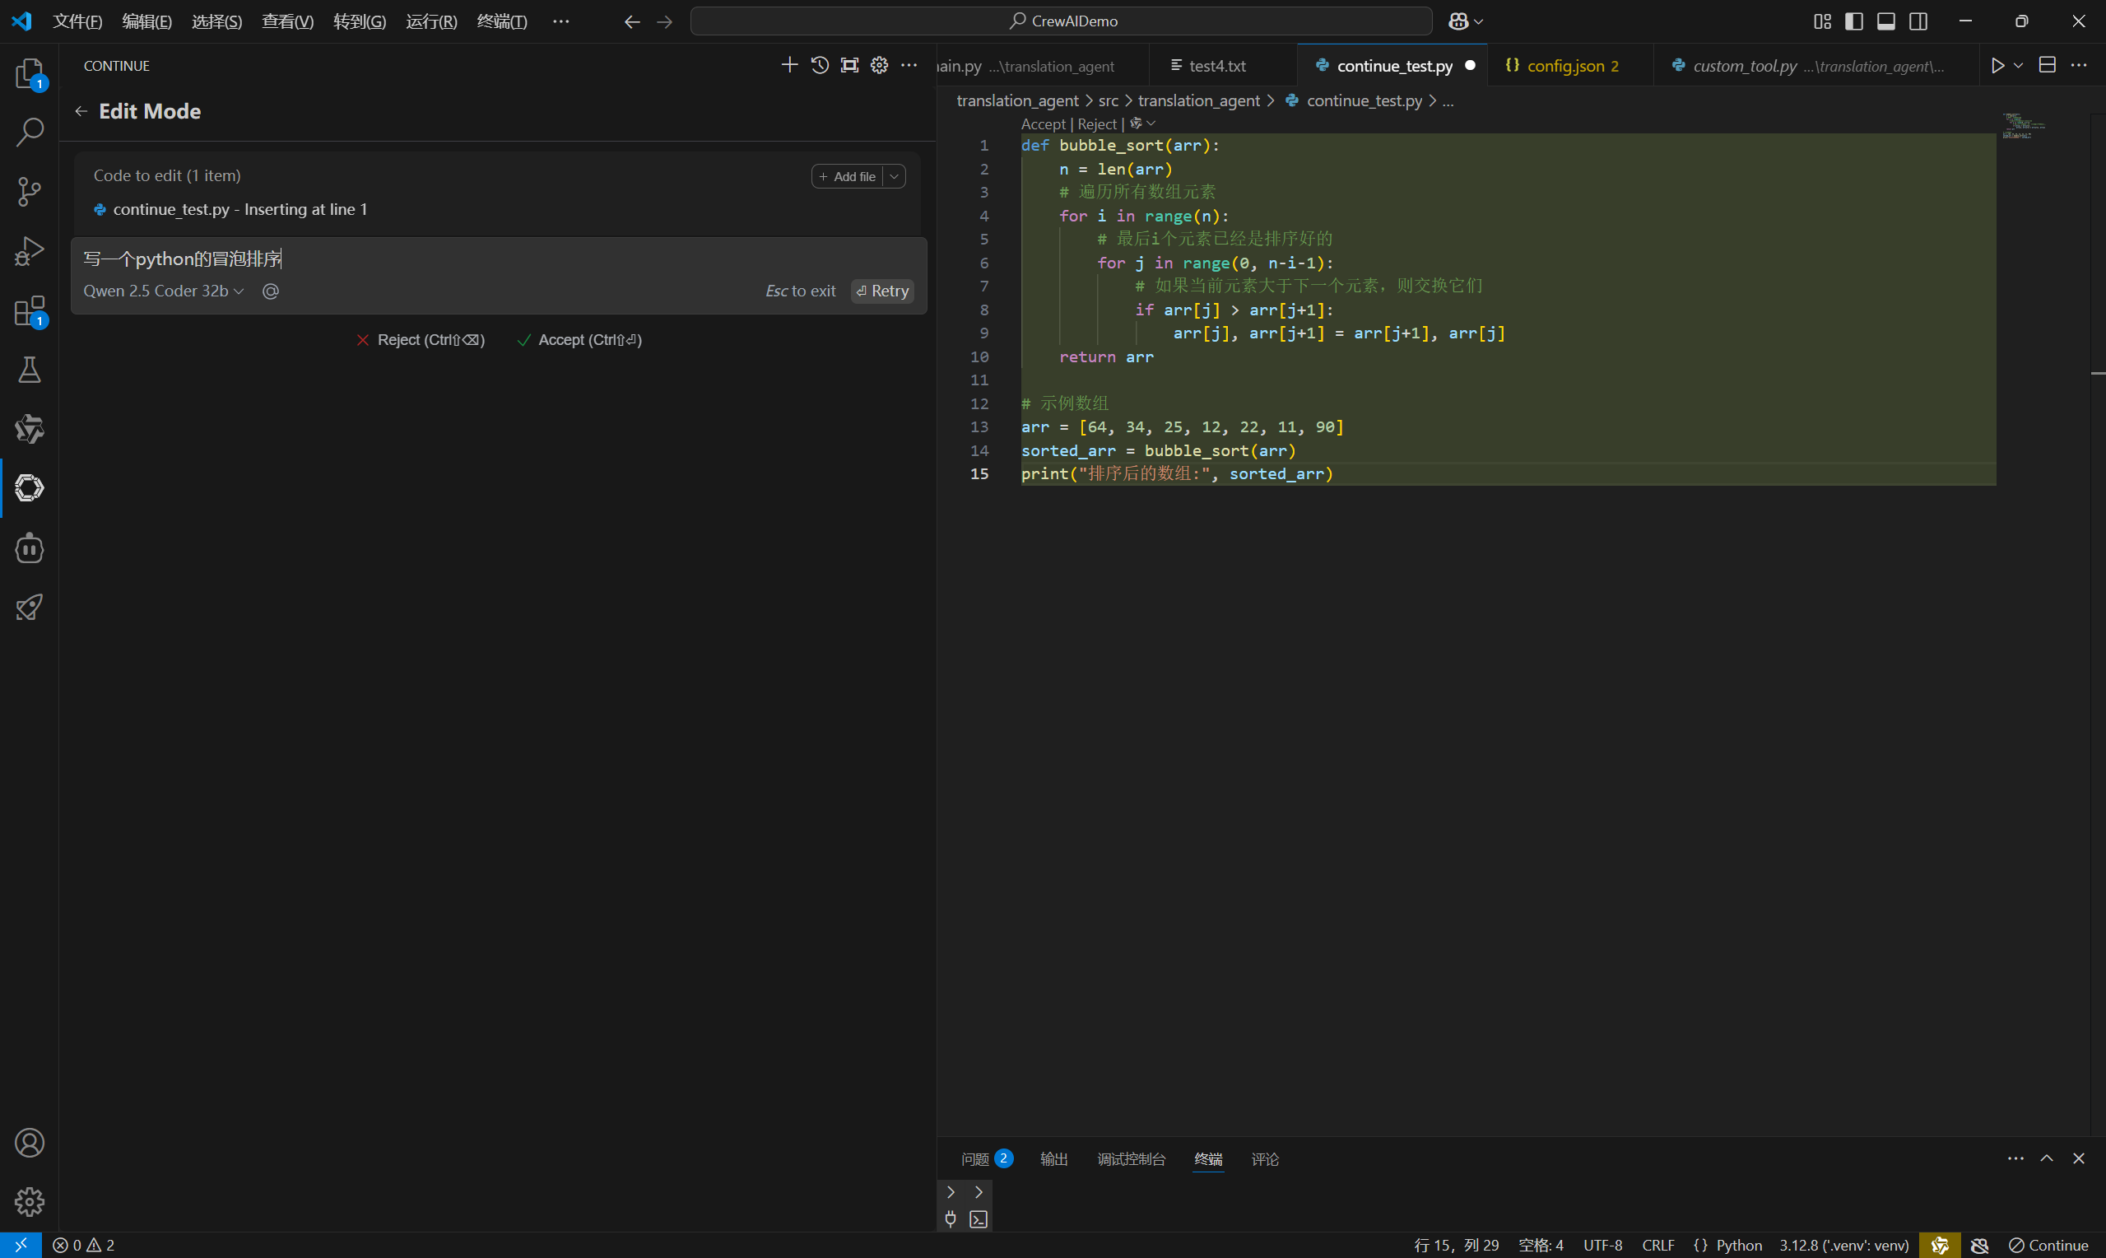
Task: Open the 运行(R) menu
Action: pos(431,21)
